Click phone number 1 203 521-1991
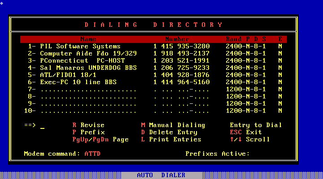 [x=182, y=60]
